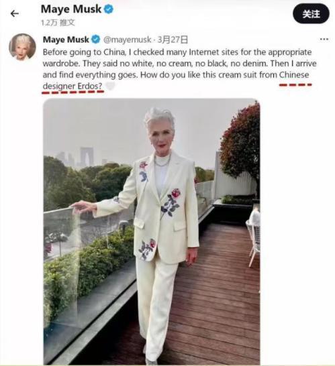Click the Maye Musk header title

(x=71, y=9)
